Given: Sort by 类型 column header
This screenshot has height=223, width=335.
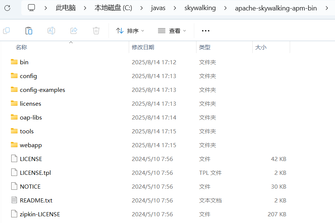Looking at the screenshot, I should (205, 47).
